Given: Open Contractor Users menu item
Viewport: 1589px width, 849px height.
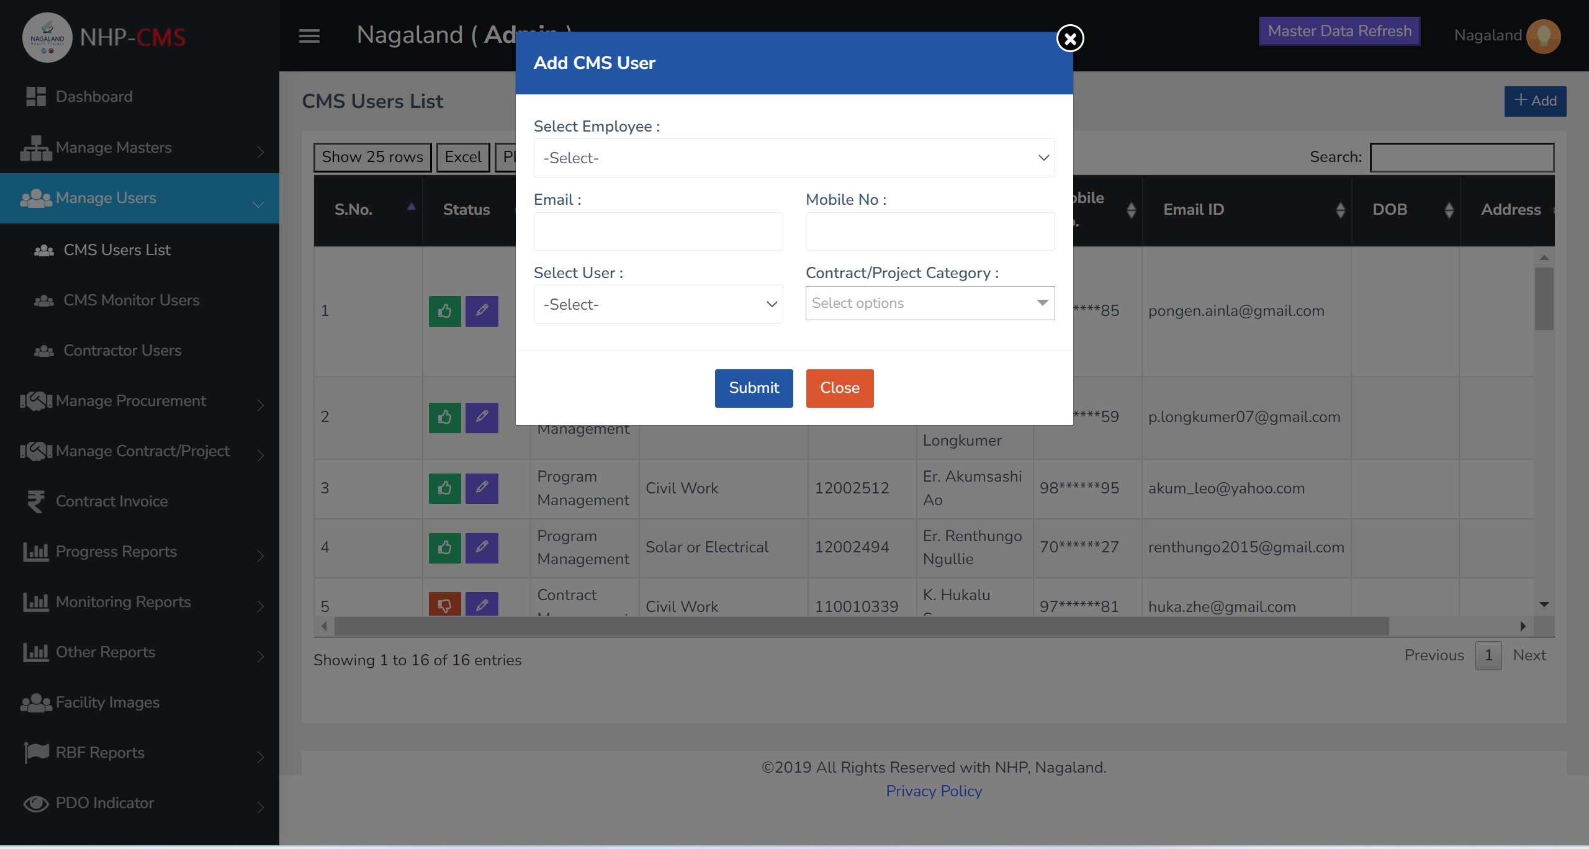Looking at the screenshot, I should (x=122, y=351).
